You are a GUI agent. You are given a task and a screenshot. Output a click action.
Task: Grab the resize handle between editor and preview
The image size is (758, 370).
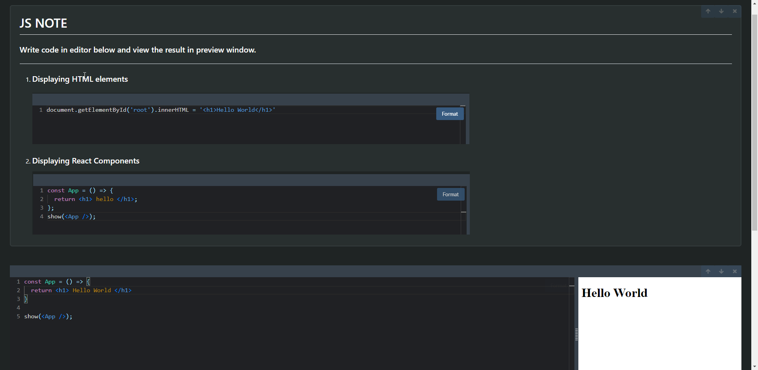pyautogui.click(x=576, y=334)
